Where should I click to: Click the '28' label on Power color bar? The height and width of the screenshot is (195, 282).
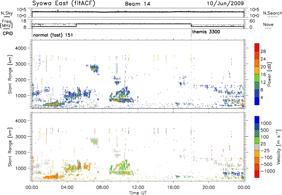(263, 51)
